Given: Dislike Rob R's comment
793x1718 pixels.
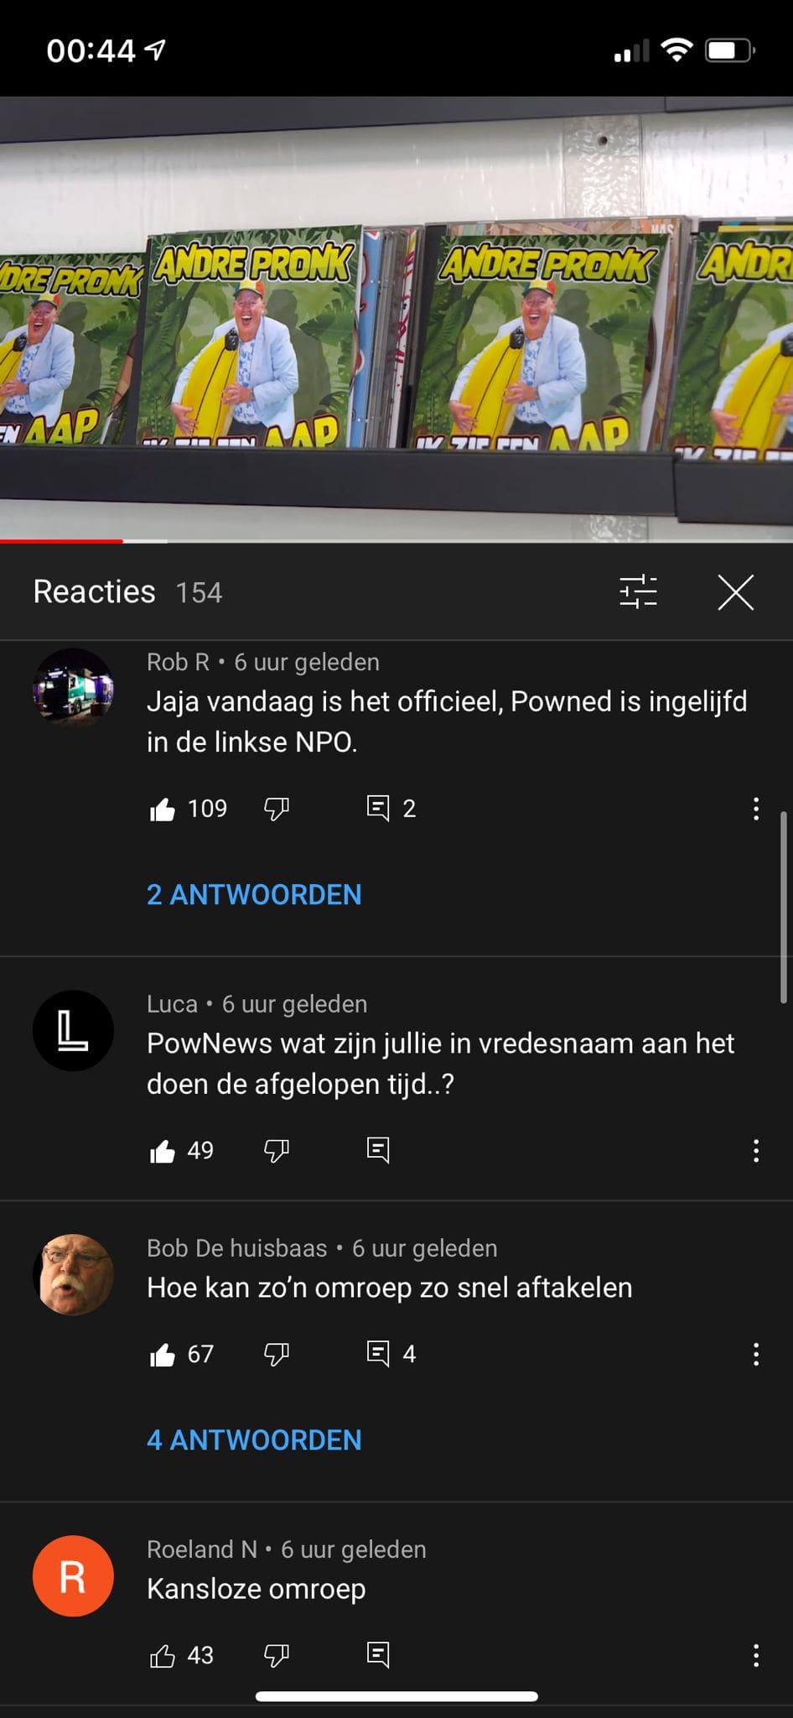Looking at the screenshot, I should pos(277,809).
